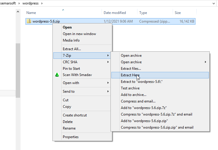
Task: Select Copy from the context menu
Action: [x=82, y=107]
